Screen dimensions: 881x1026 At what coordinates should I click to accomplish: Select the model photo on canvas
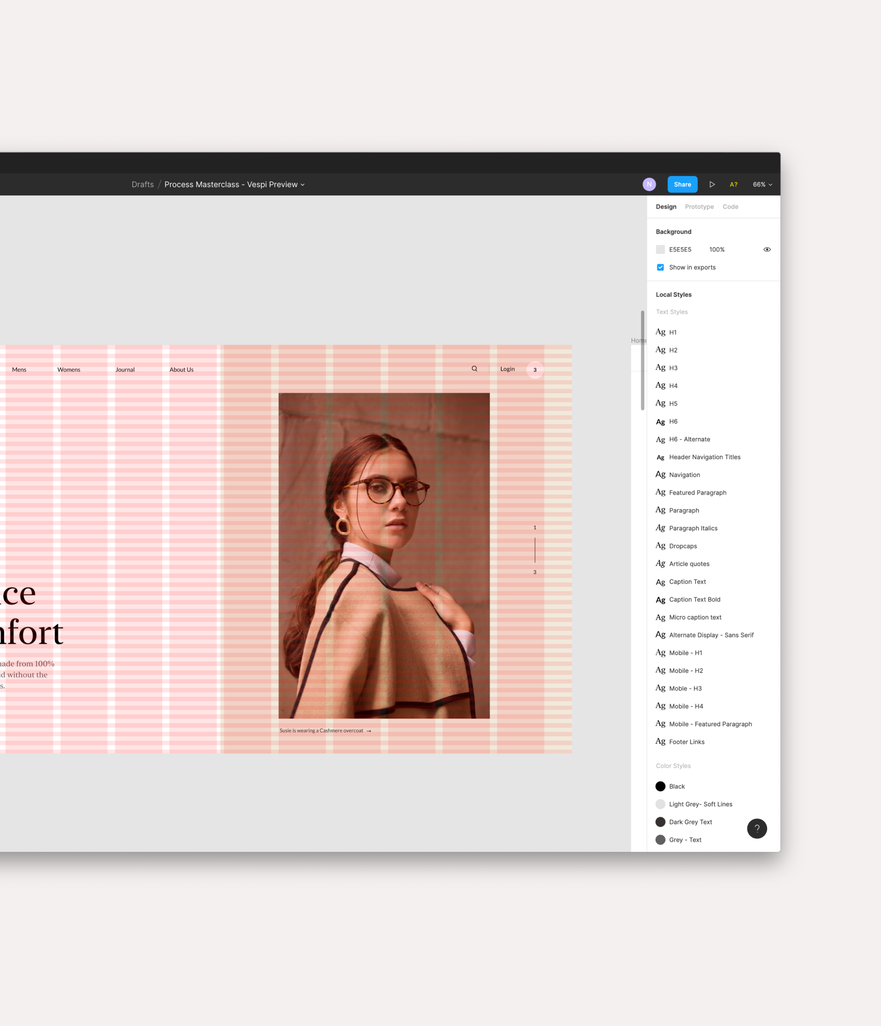tap(384, 555)
